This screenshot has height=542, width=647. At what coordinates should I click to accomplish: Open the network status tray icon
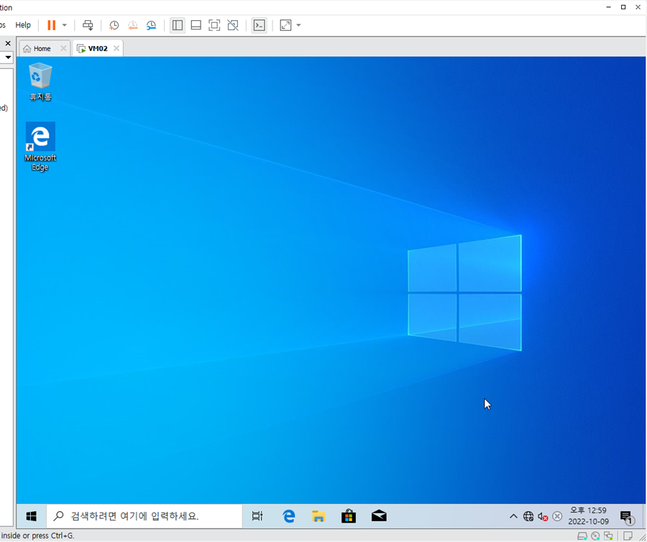pyautogui.click(x=528, y=516)
